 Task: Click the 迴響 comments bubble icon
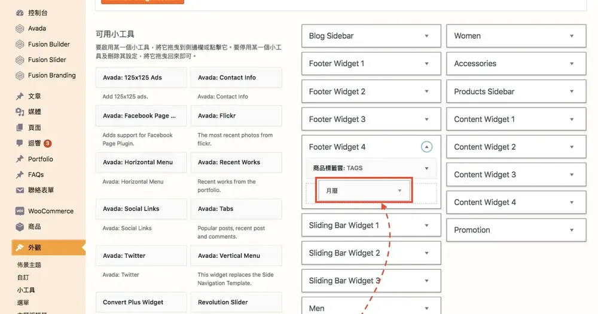[x=20, y=143]
